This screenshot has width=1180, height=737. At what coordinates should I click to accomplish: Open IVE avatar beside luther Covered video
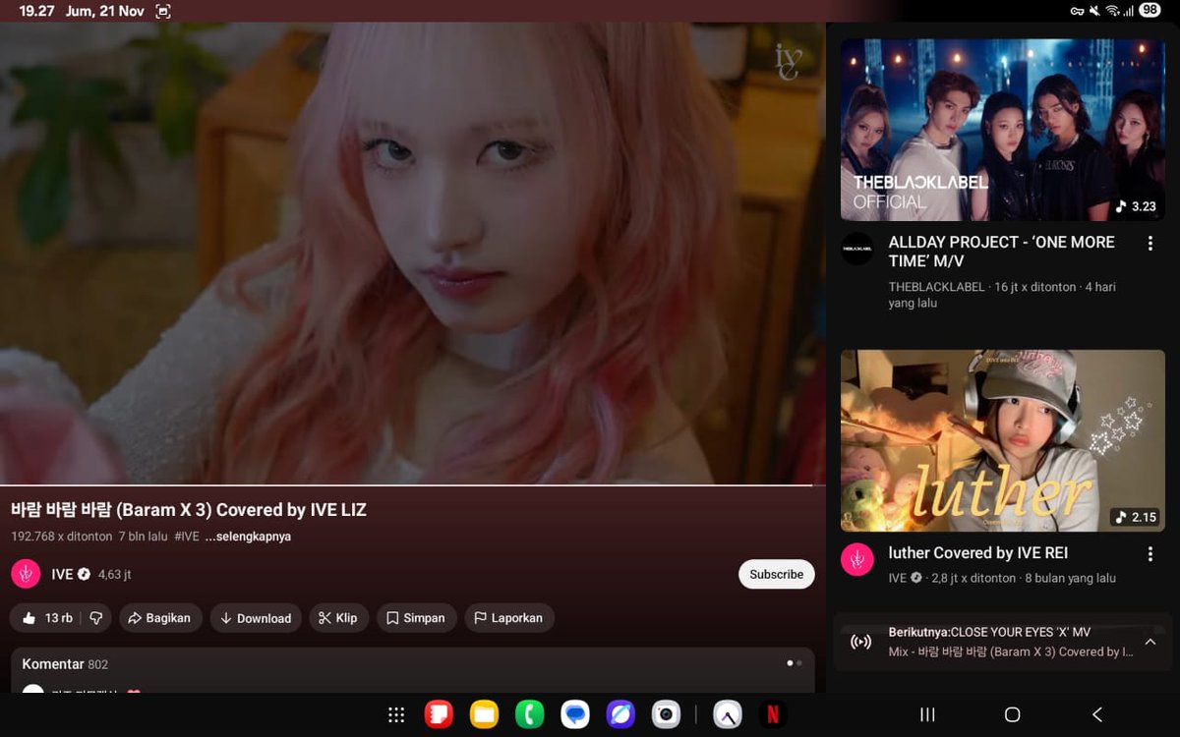coord(857,559)
